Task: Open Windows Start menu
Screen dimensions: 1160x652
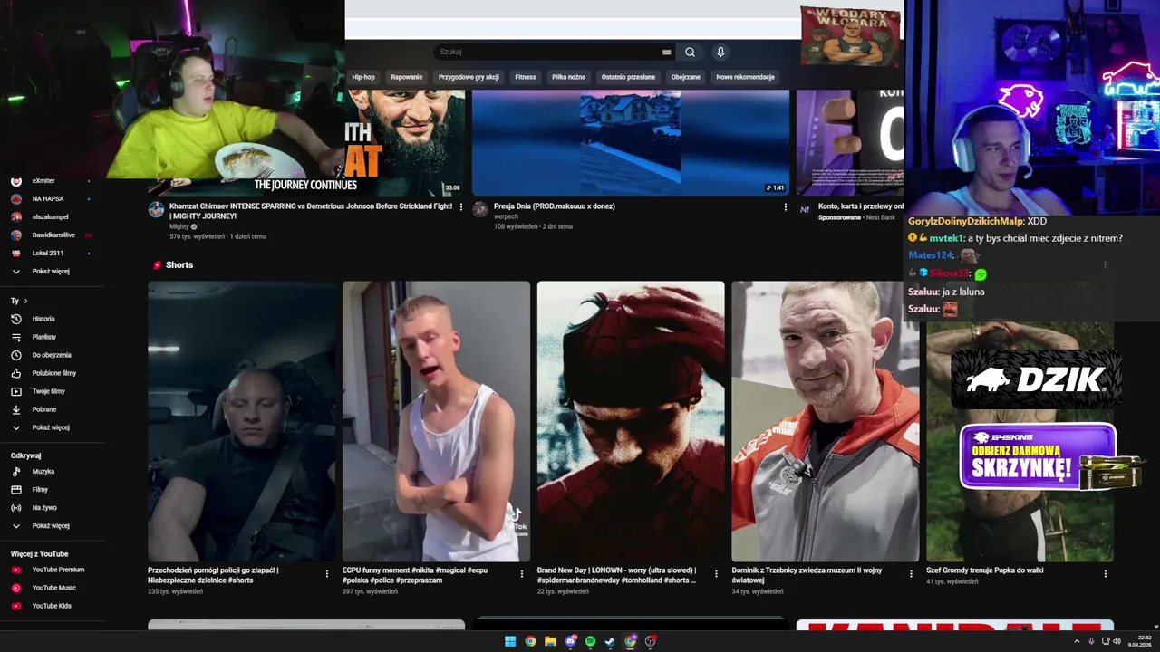Action: 510,641
